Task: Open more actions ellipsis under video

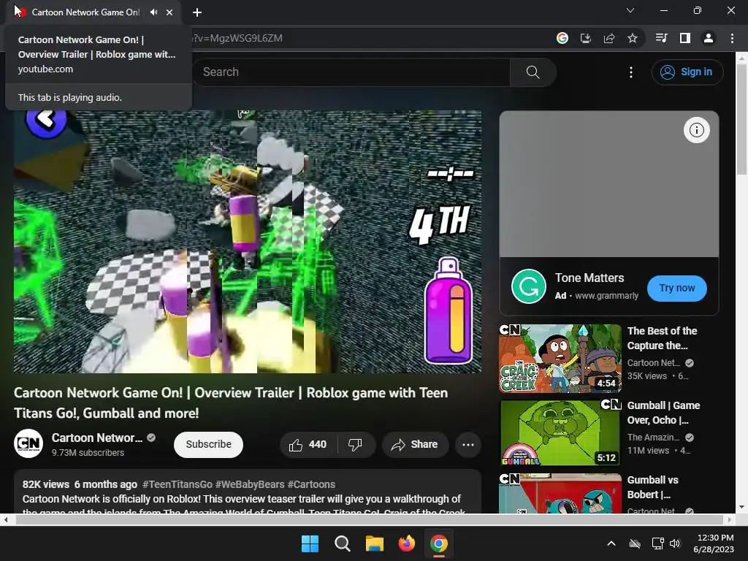Action: [x=468, y=445]
